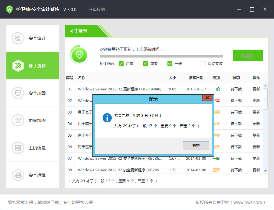
Task: Click the patch check progress bar
Action: [x=161, y=56]
